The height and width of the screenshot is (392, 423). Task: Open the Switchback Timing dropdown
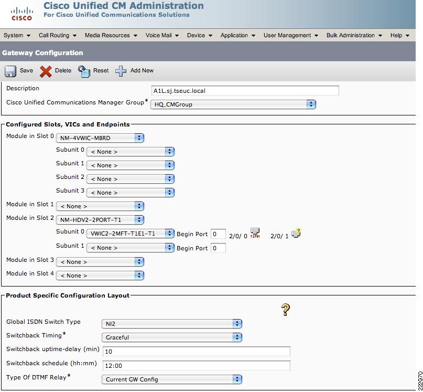click(171, 337)
